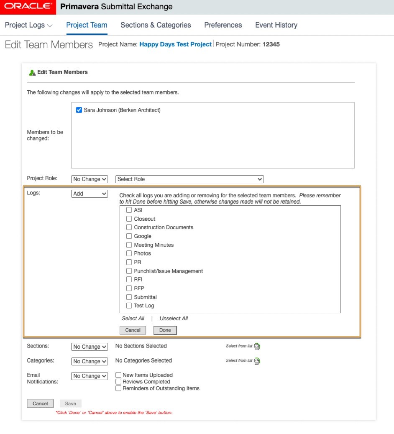394x434 pixels.
Task: Open the Happy Days Test Project link
Action: pyautogui.click(x=175, y=44)
